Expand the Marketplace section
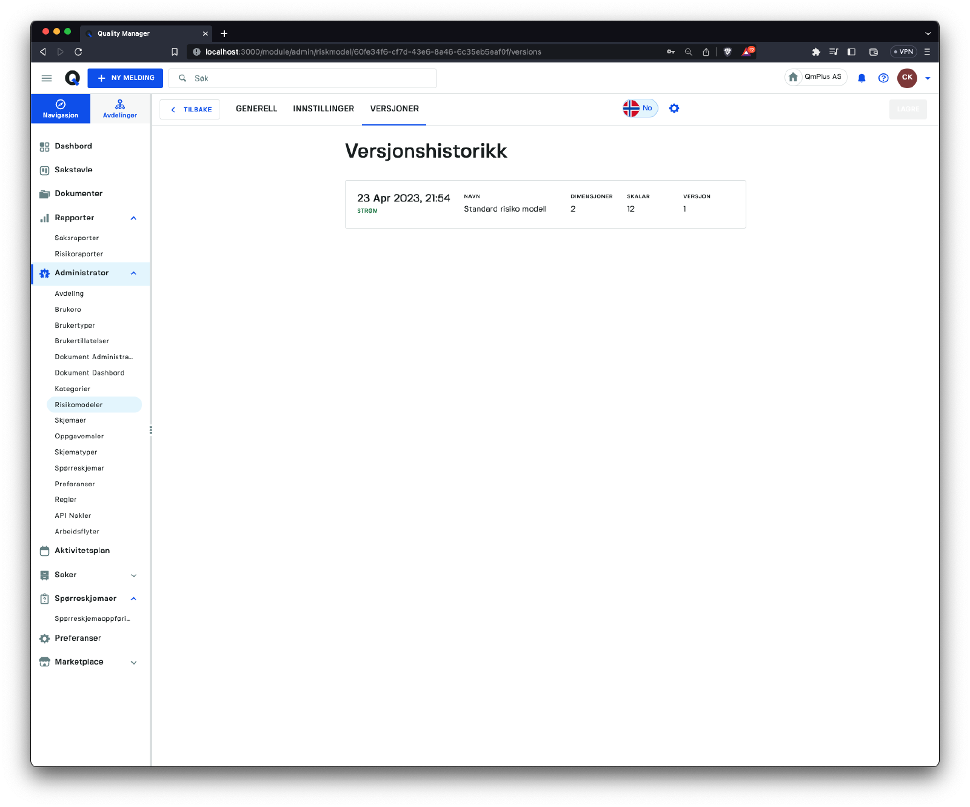970x807 pixels. 133,663
